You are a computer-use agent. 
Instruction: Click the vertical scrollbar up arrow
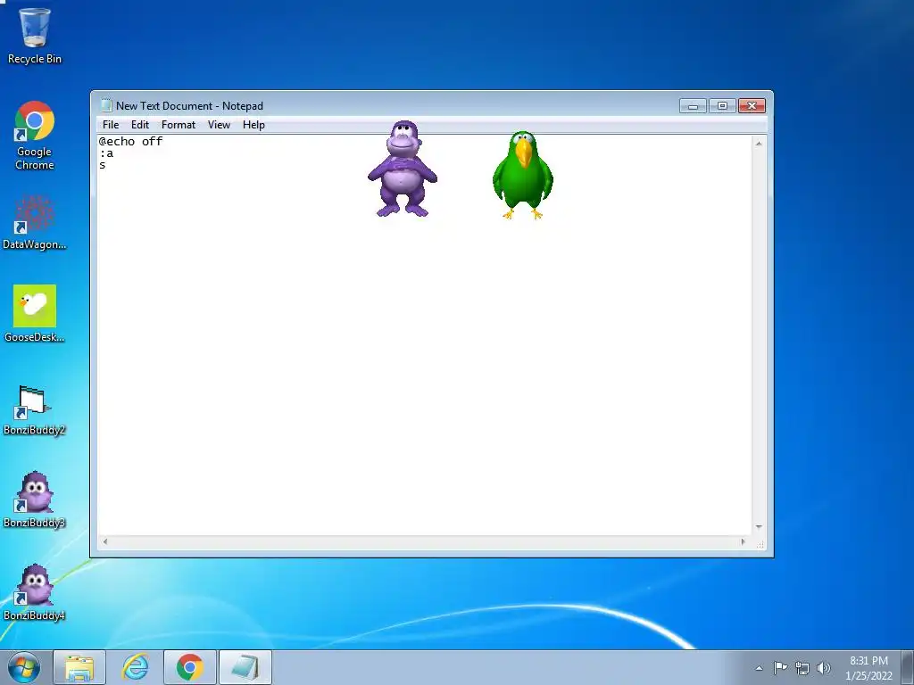(x=759, y=144)
